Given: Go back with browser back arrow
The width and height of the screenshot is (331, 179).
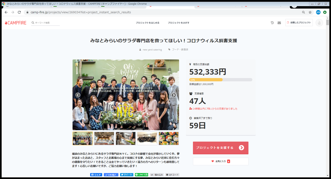Looking at the screenshot, I should [x=6, y=12].
